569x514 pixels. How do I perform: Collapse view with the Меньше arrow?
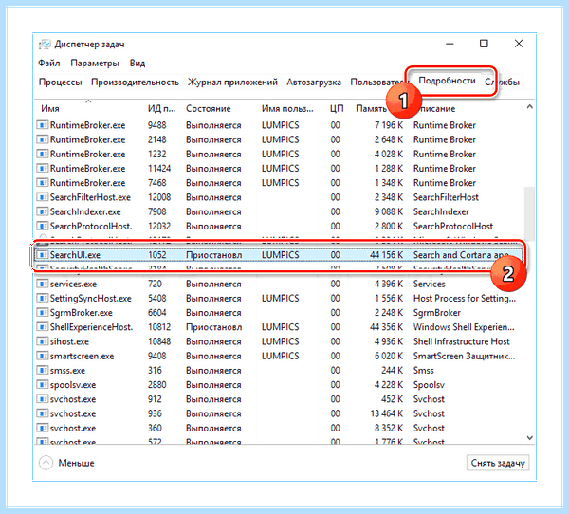[x=46, y=463]
